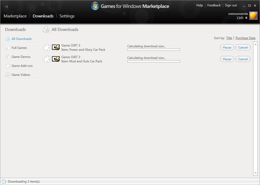Viewport: 260px width, 185px height.
Task: Click the All Downloads sidebar icon
Action: pyautogui.click(x=7, y=39)
